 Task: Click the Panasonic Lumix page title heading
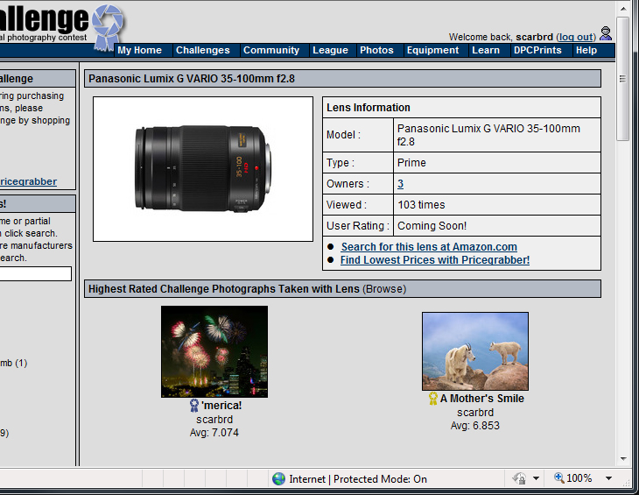tap(192, 79)
